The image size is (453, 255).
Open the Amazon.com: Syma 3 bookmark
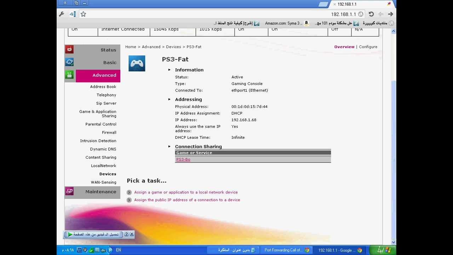tap(287, 23)
